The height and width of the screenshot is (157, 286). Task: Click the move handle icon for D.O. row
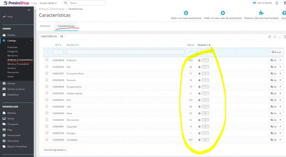click(x=199, y=100)
